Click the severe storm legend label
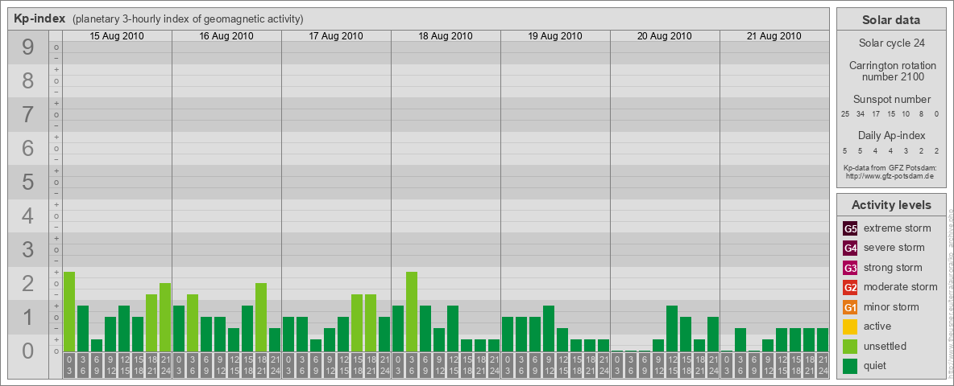Viewport: 954px width, 386px height. [x=894, y=248]
